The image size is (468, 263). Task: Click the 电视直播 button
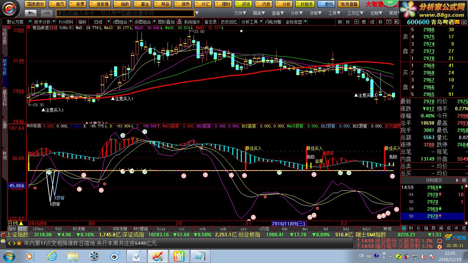348,4
